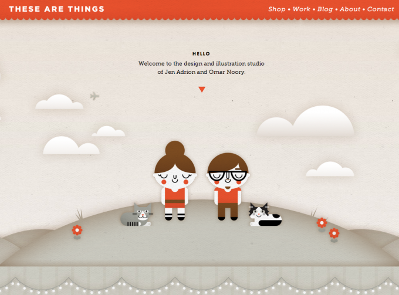Click the red flower left of gray cat

click(x=77, y=230)
